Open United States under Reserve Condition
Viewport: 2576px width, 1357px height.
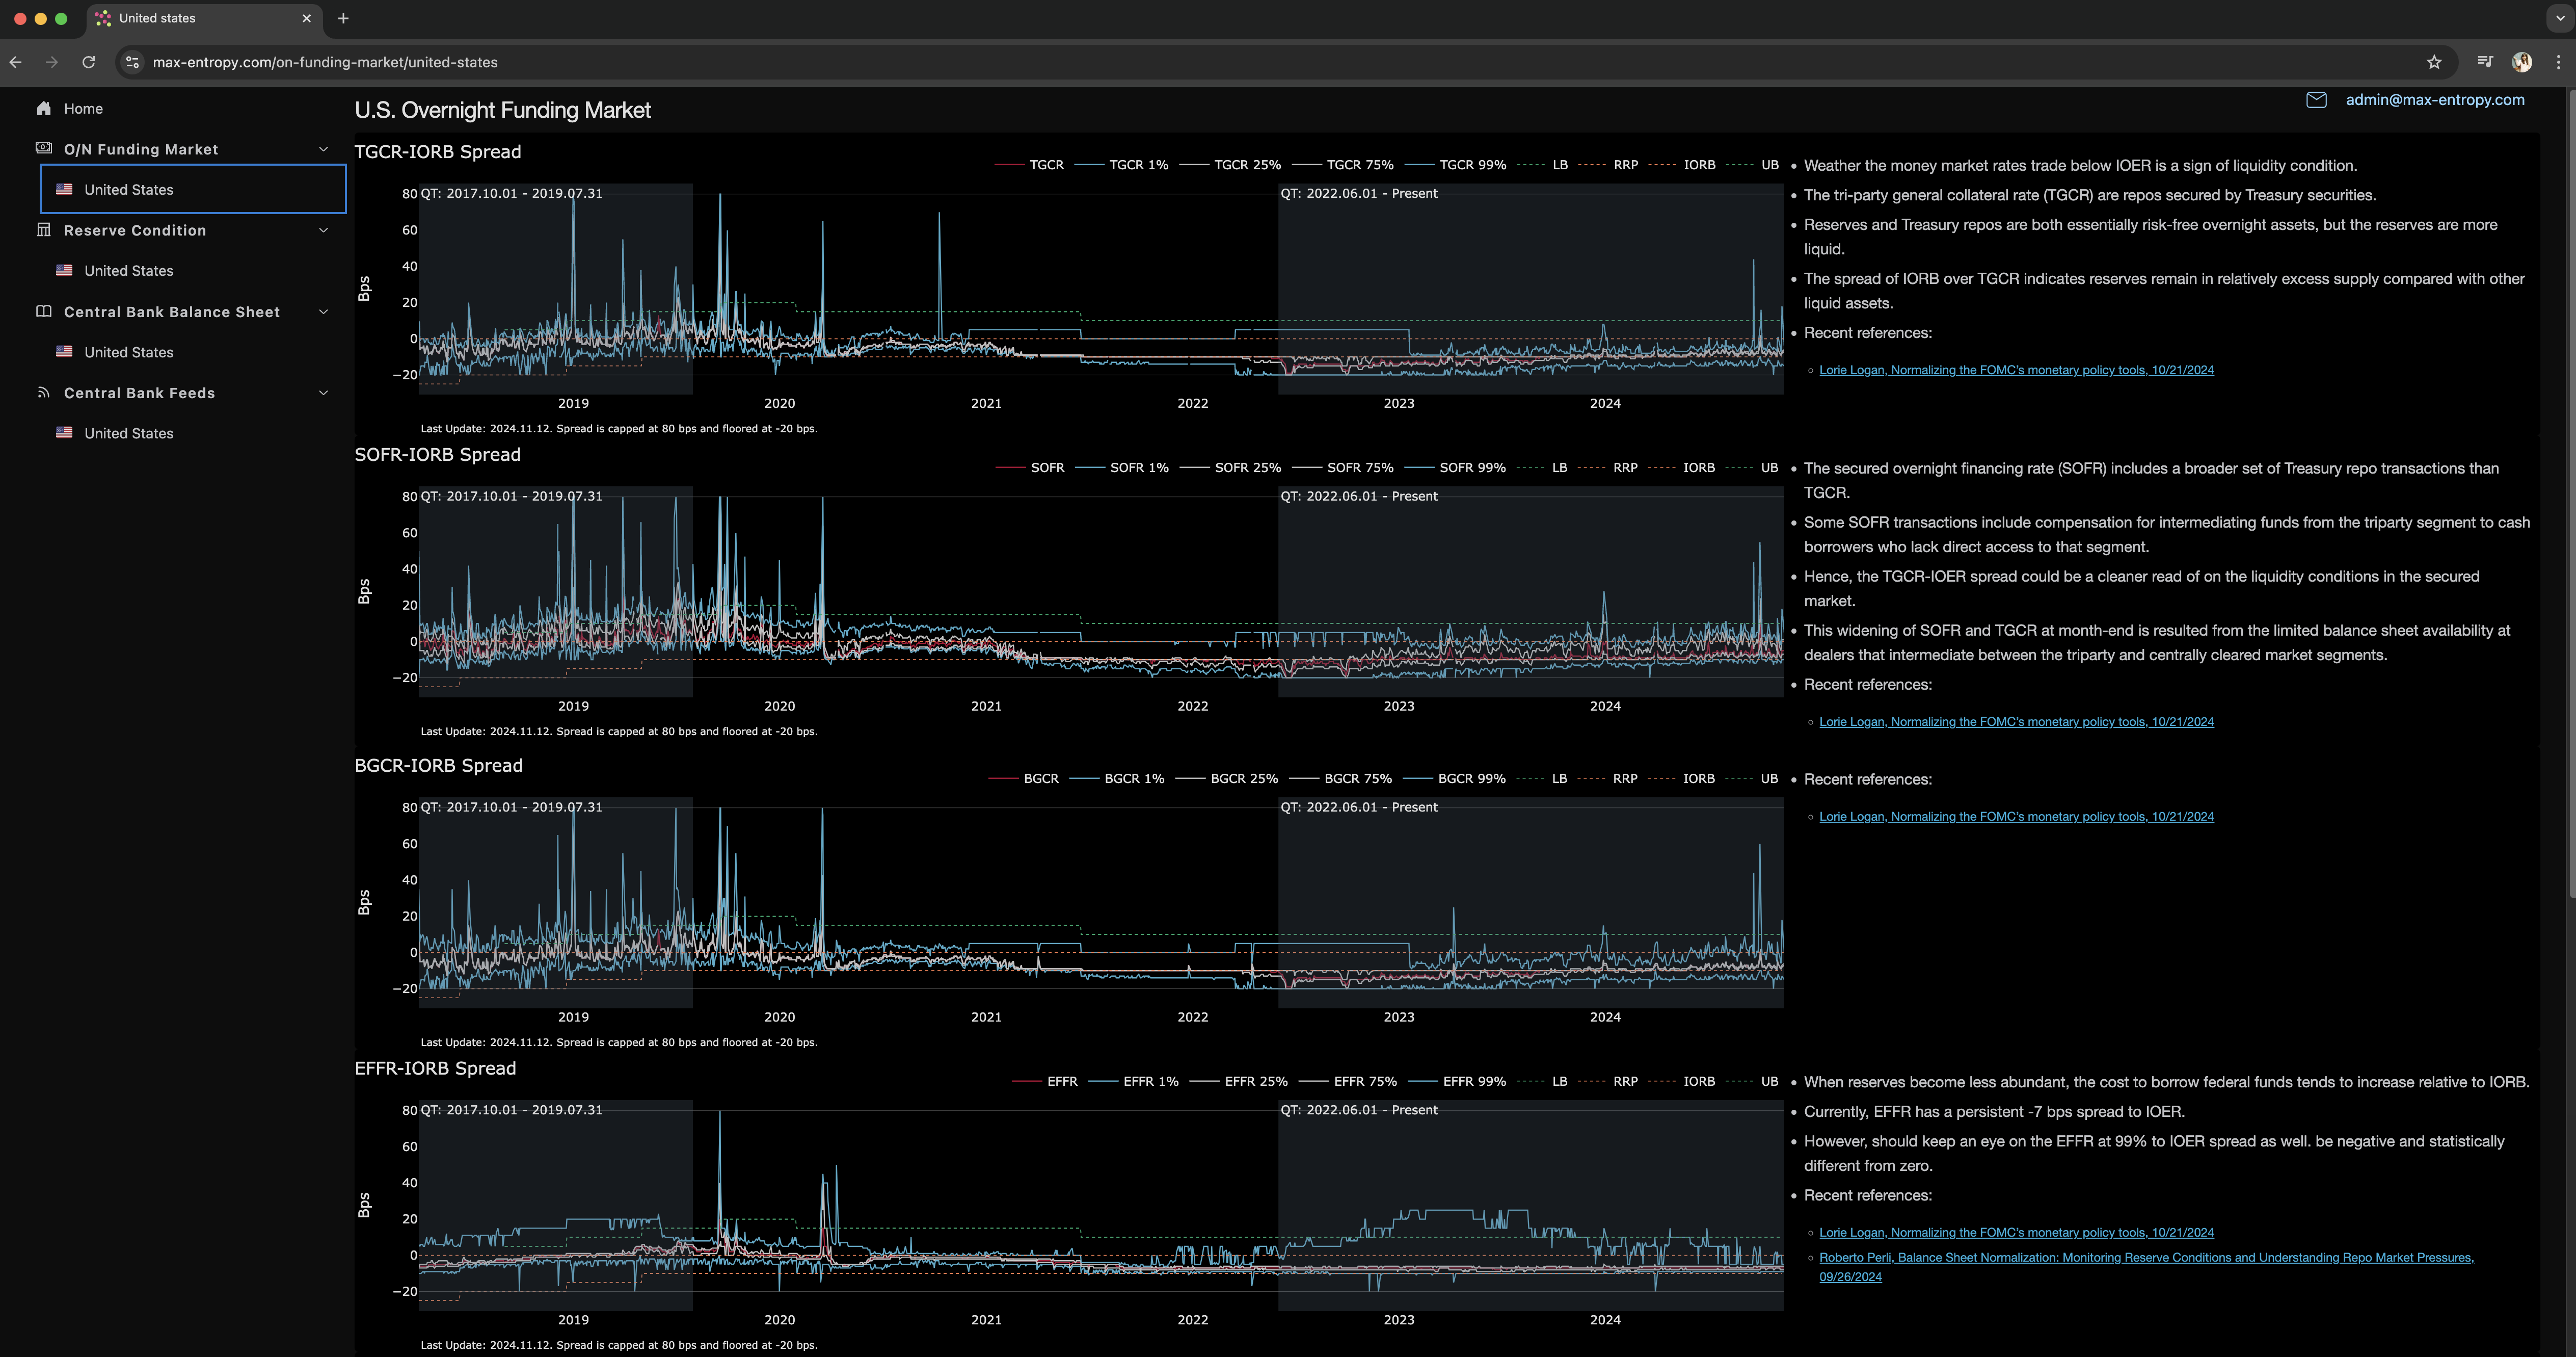click(128, 271)
